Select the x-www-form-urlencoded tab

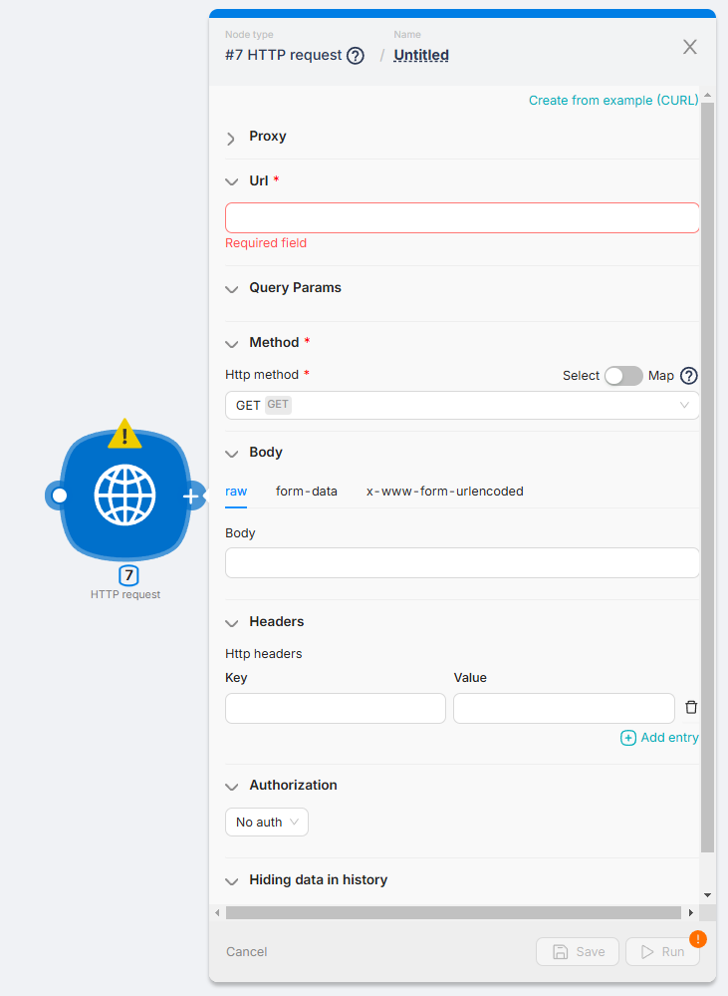point(444,492)
